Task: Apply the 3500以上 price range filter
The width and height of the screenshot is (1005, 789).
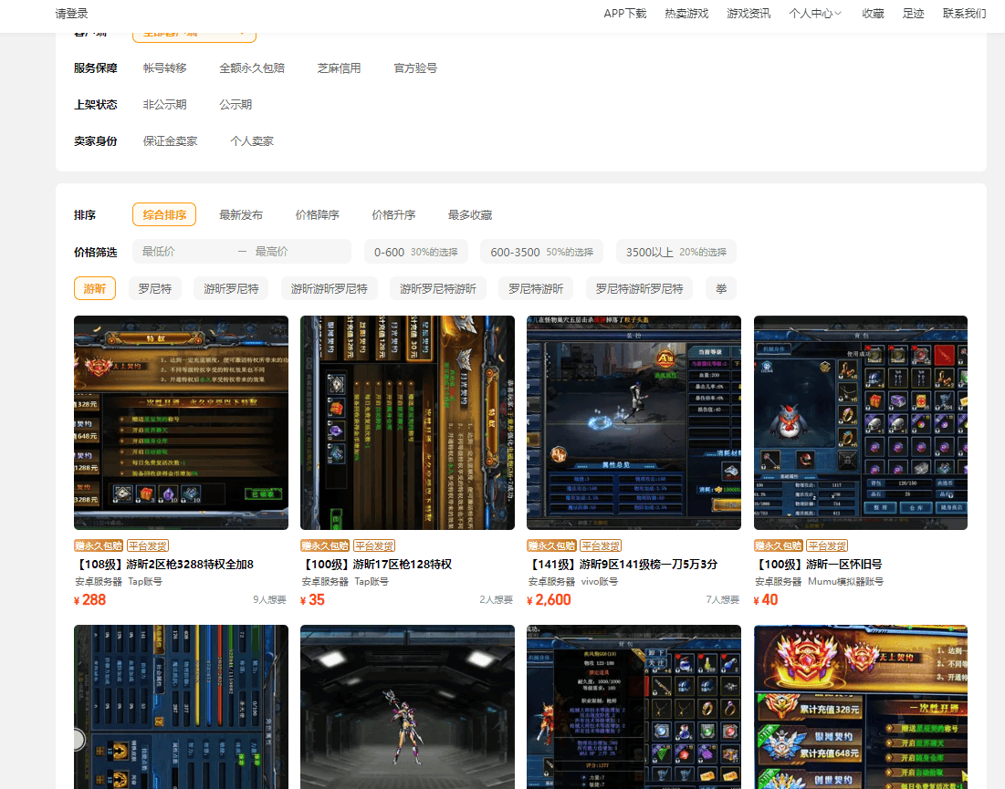Action: coord(675,252)
